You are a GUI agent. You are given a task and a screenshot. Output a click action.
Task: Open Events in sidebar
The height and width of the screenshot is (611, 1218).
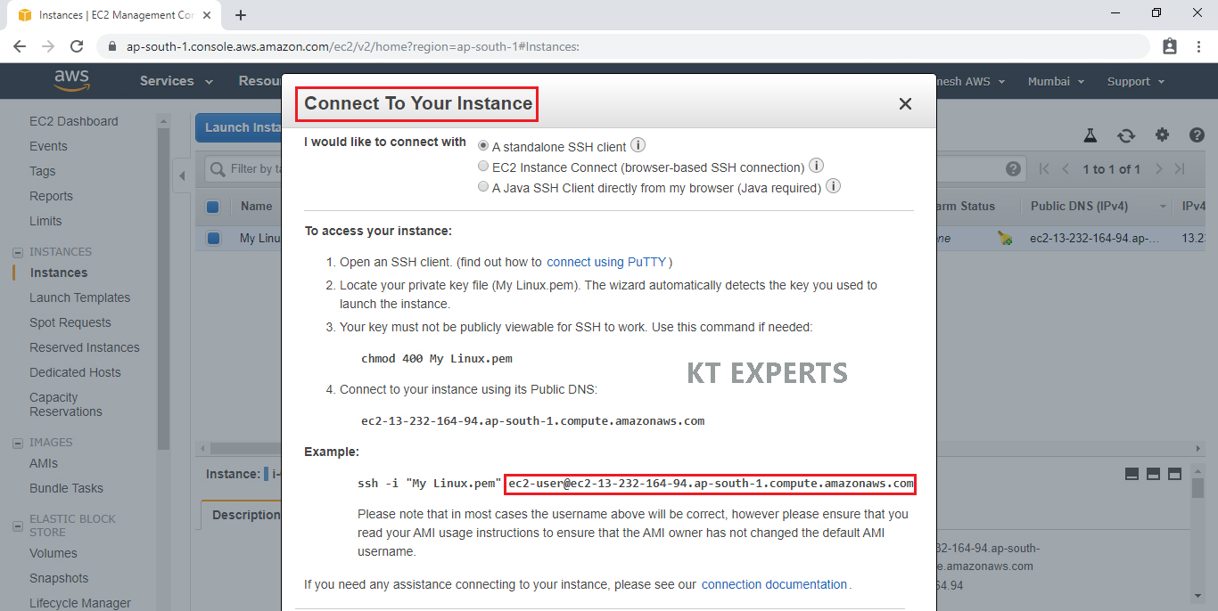(x=48, y=146)
